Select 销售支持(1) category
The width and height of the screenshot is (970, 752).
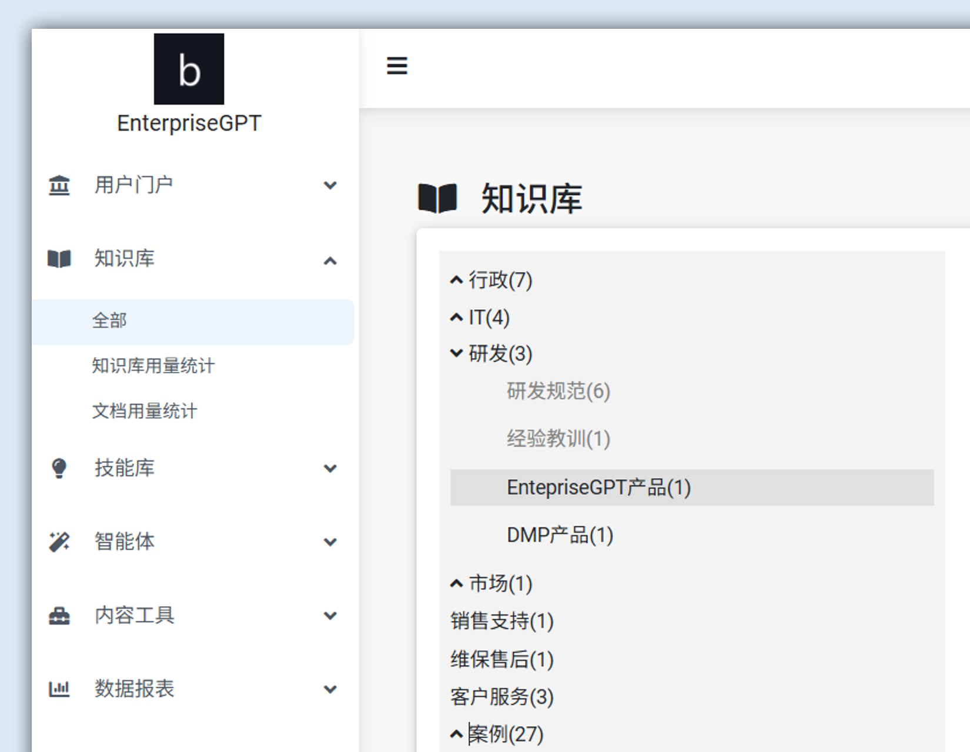click(x=502, y=621)
